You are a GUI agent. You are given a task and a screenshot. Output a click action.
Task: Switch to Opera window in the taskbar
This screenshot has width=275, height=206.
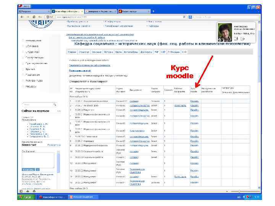coord(53,197)
